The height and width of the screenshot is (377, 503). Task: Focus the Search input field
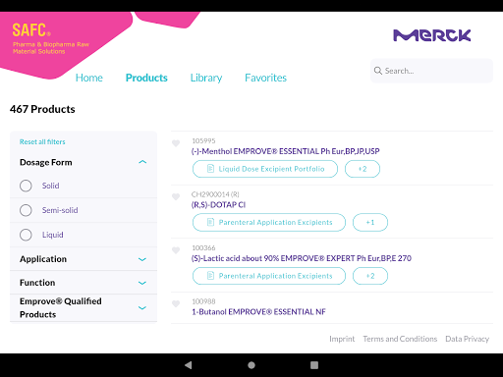coord(431,71)
